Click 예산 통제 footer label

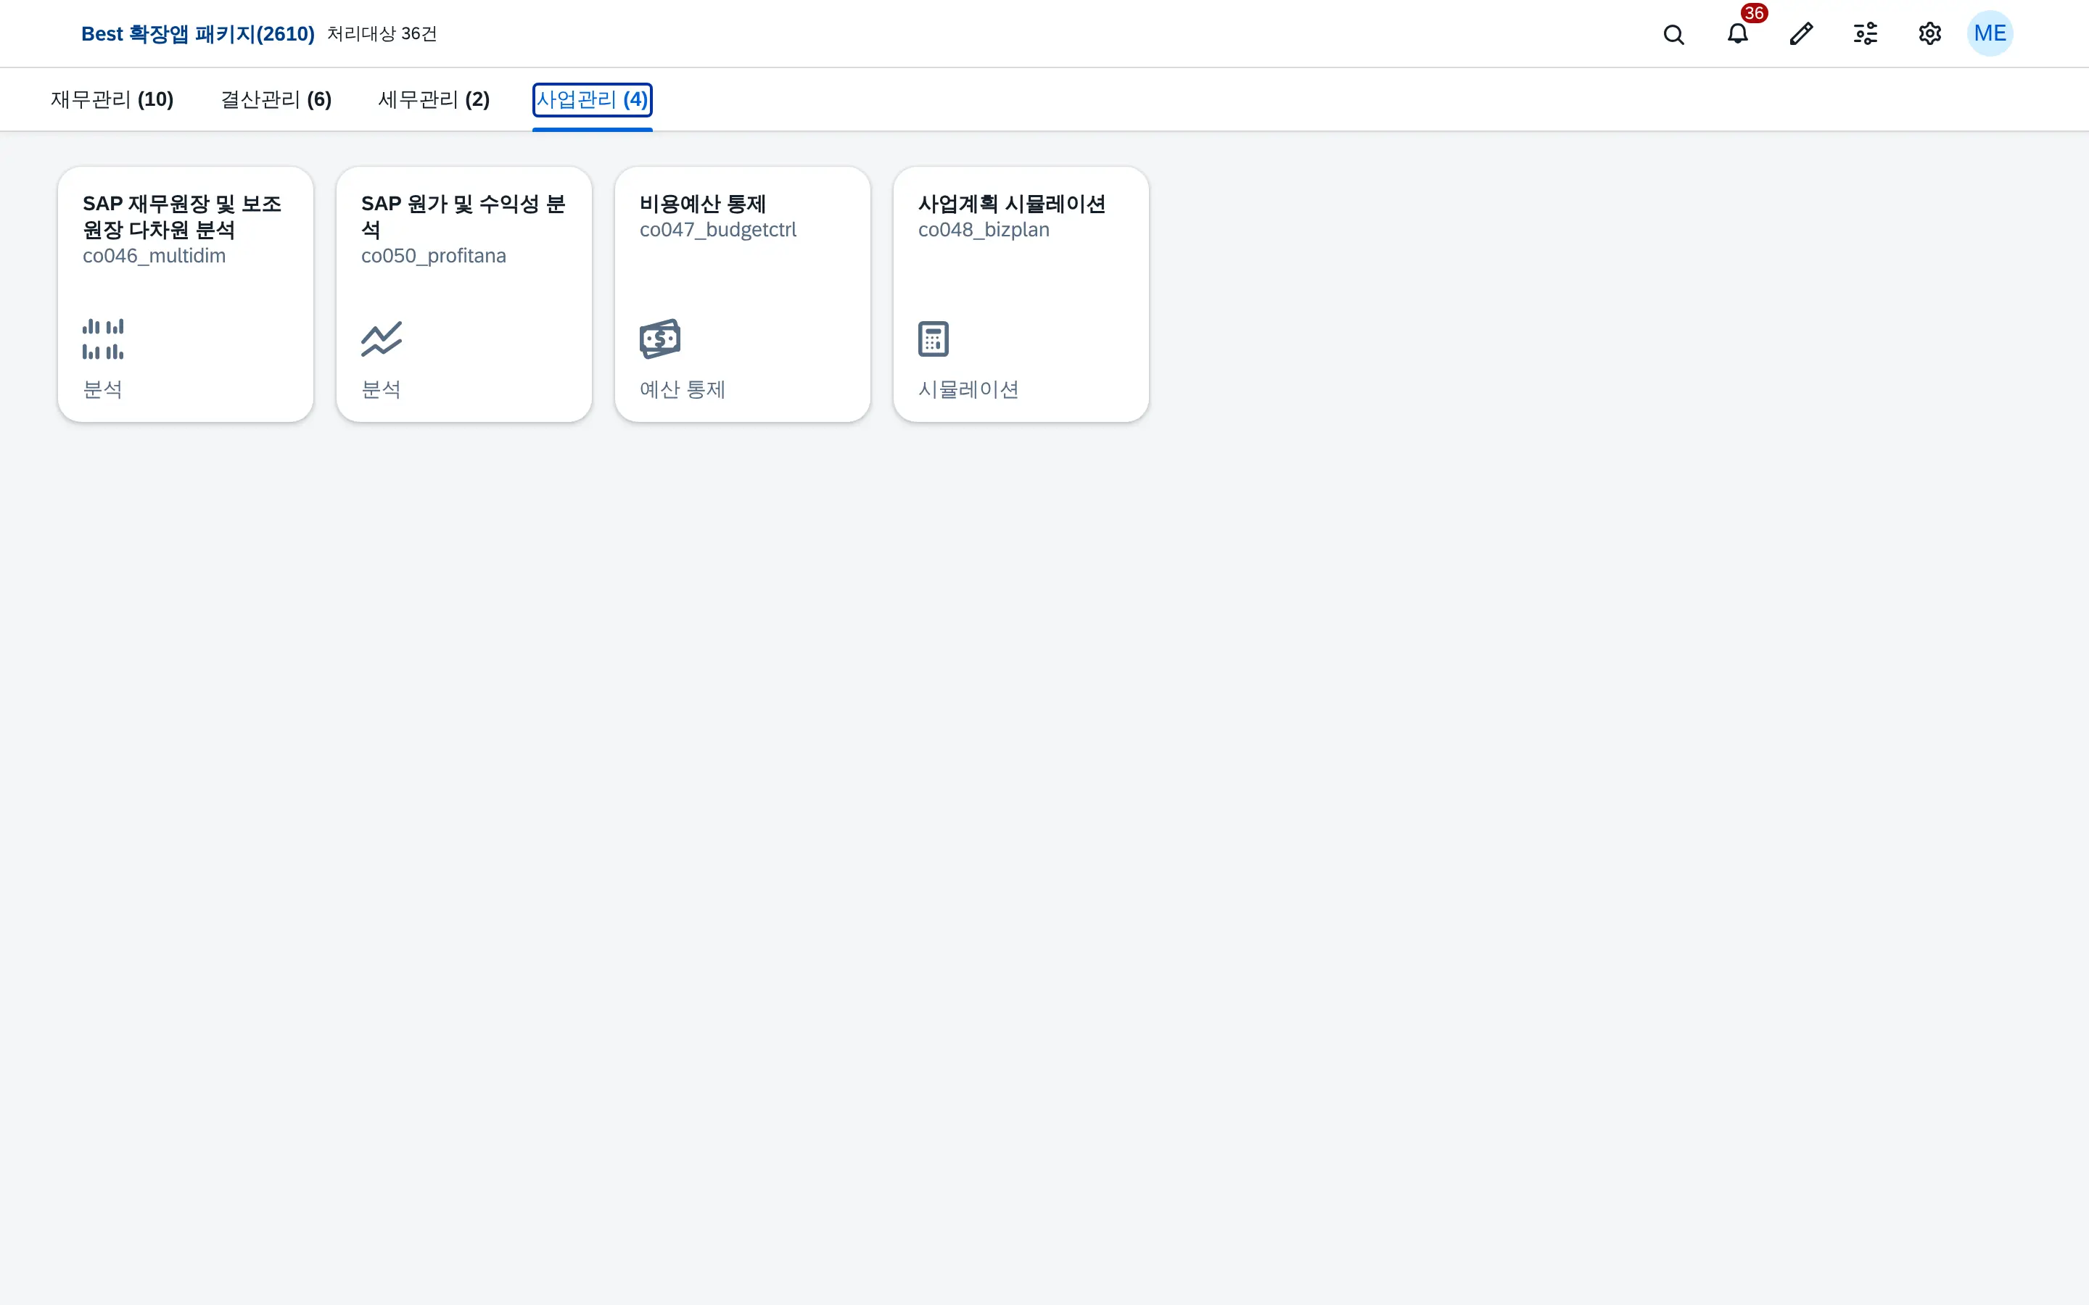pyautogui.click(x=683, y=390)
